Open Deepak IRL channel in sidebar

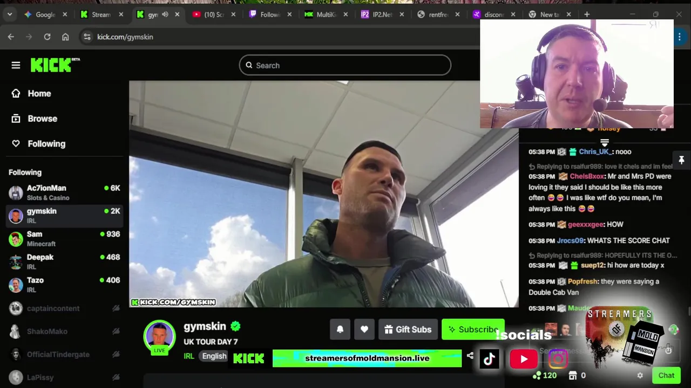coord(64,262)
